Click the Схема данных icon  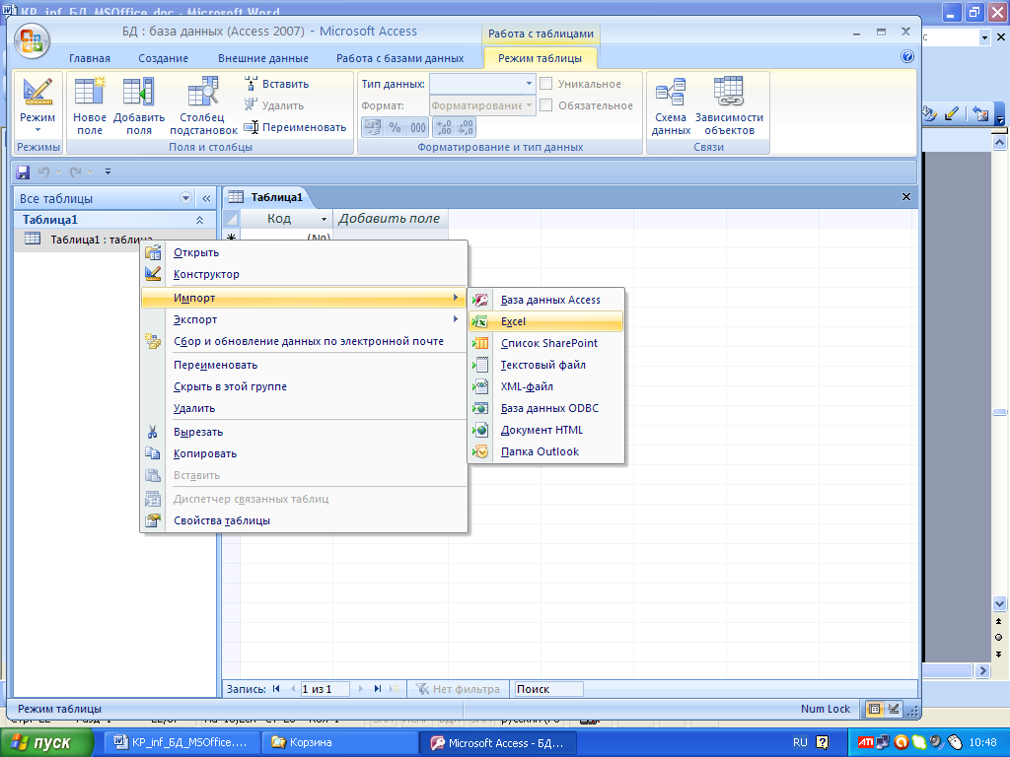pos(670,104)
